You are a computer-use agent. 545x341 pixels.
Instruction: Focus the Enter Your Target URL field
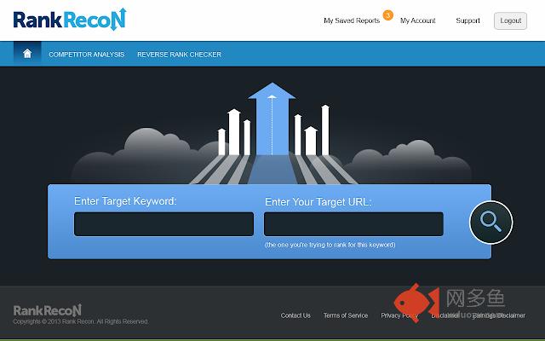[x=353, y=224]
